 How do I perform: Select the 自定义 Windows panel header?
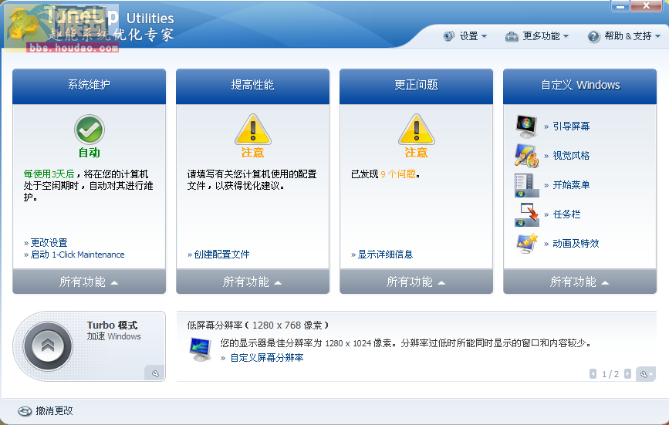tap(579, 86)
